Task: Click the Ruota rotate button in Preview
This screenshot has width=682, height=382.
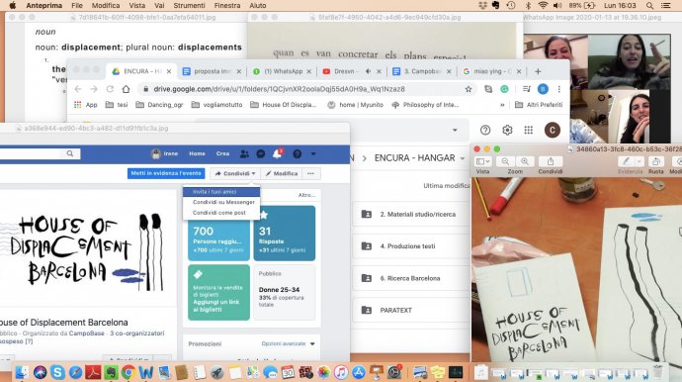Action: click(x=655, y=161)
